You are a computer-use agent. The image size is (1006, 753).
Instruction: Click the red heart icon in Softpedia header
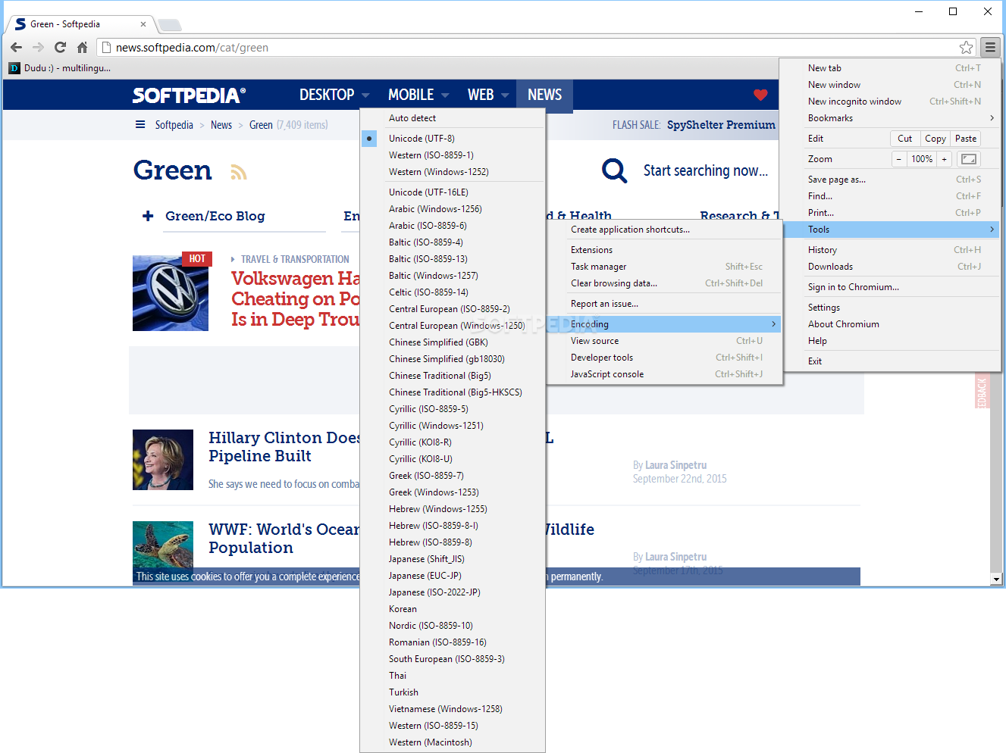click(760, 95)
